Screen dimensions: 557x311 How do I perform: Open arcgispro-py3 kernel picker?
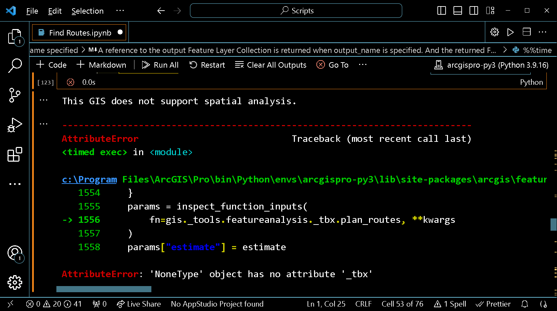click(491, 65)
